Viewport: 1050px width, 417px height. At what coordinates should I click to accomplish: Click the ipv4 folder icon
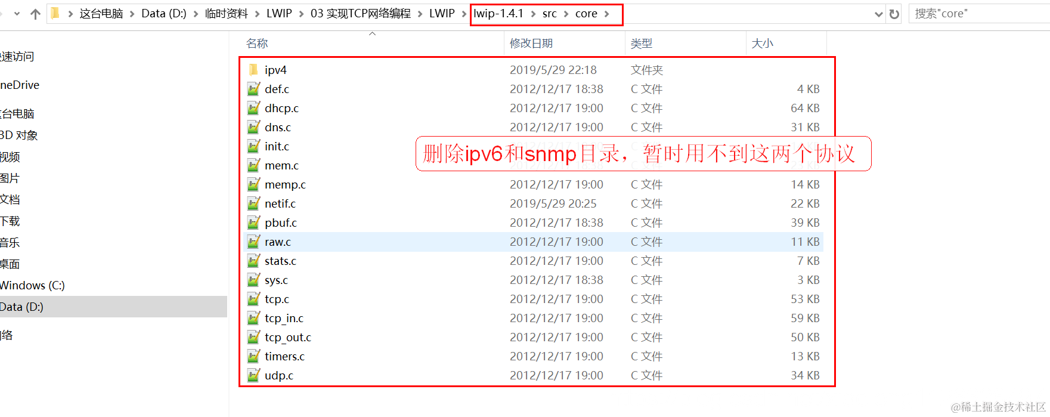pyautogui.click(x=253, y=70)
